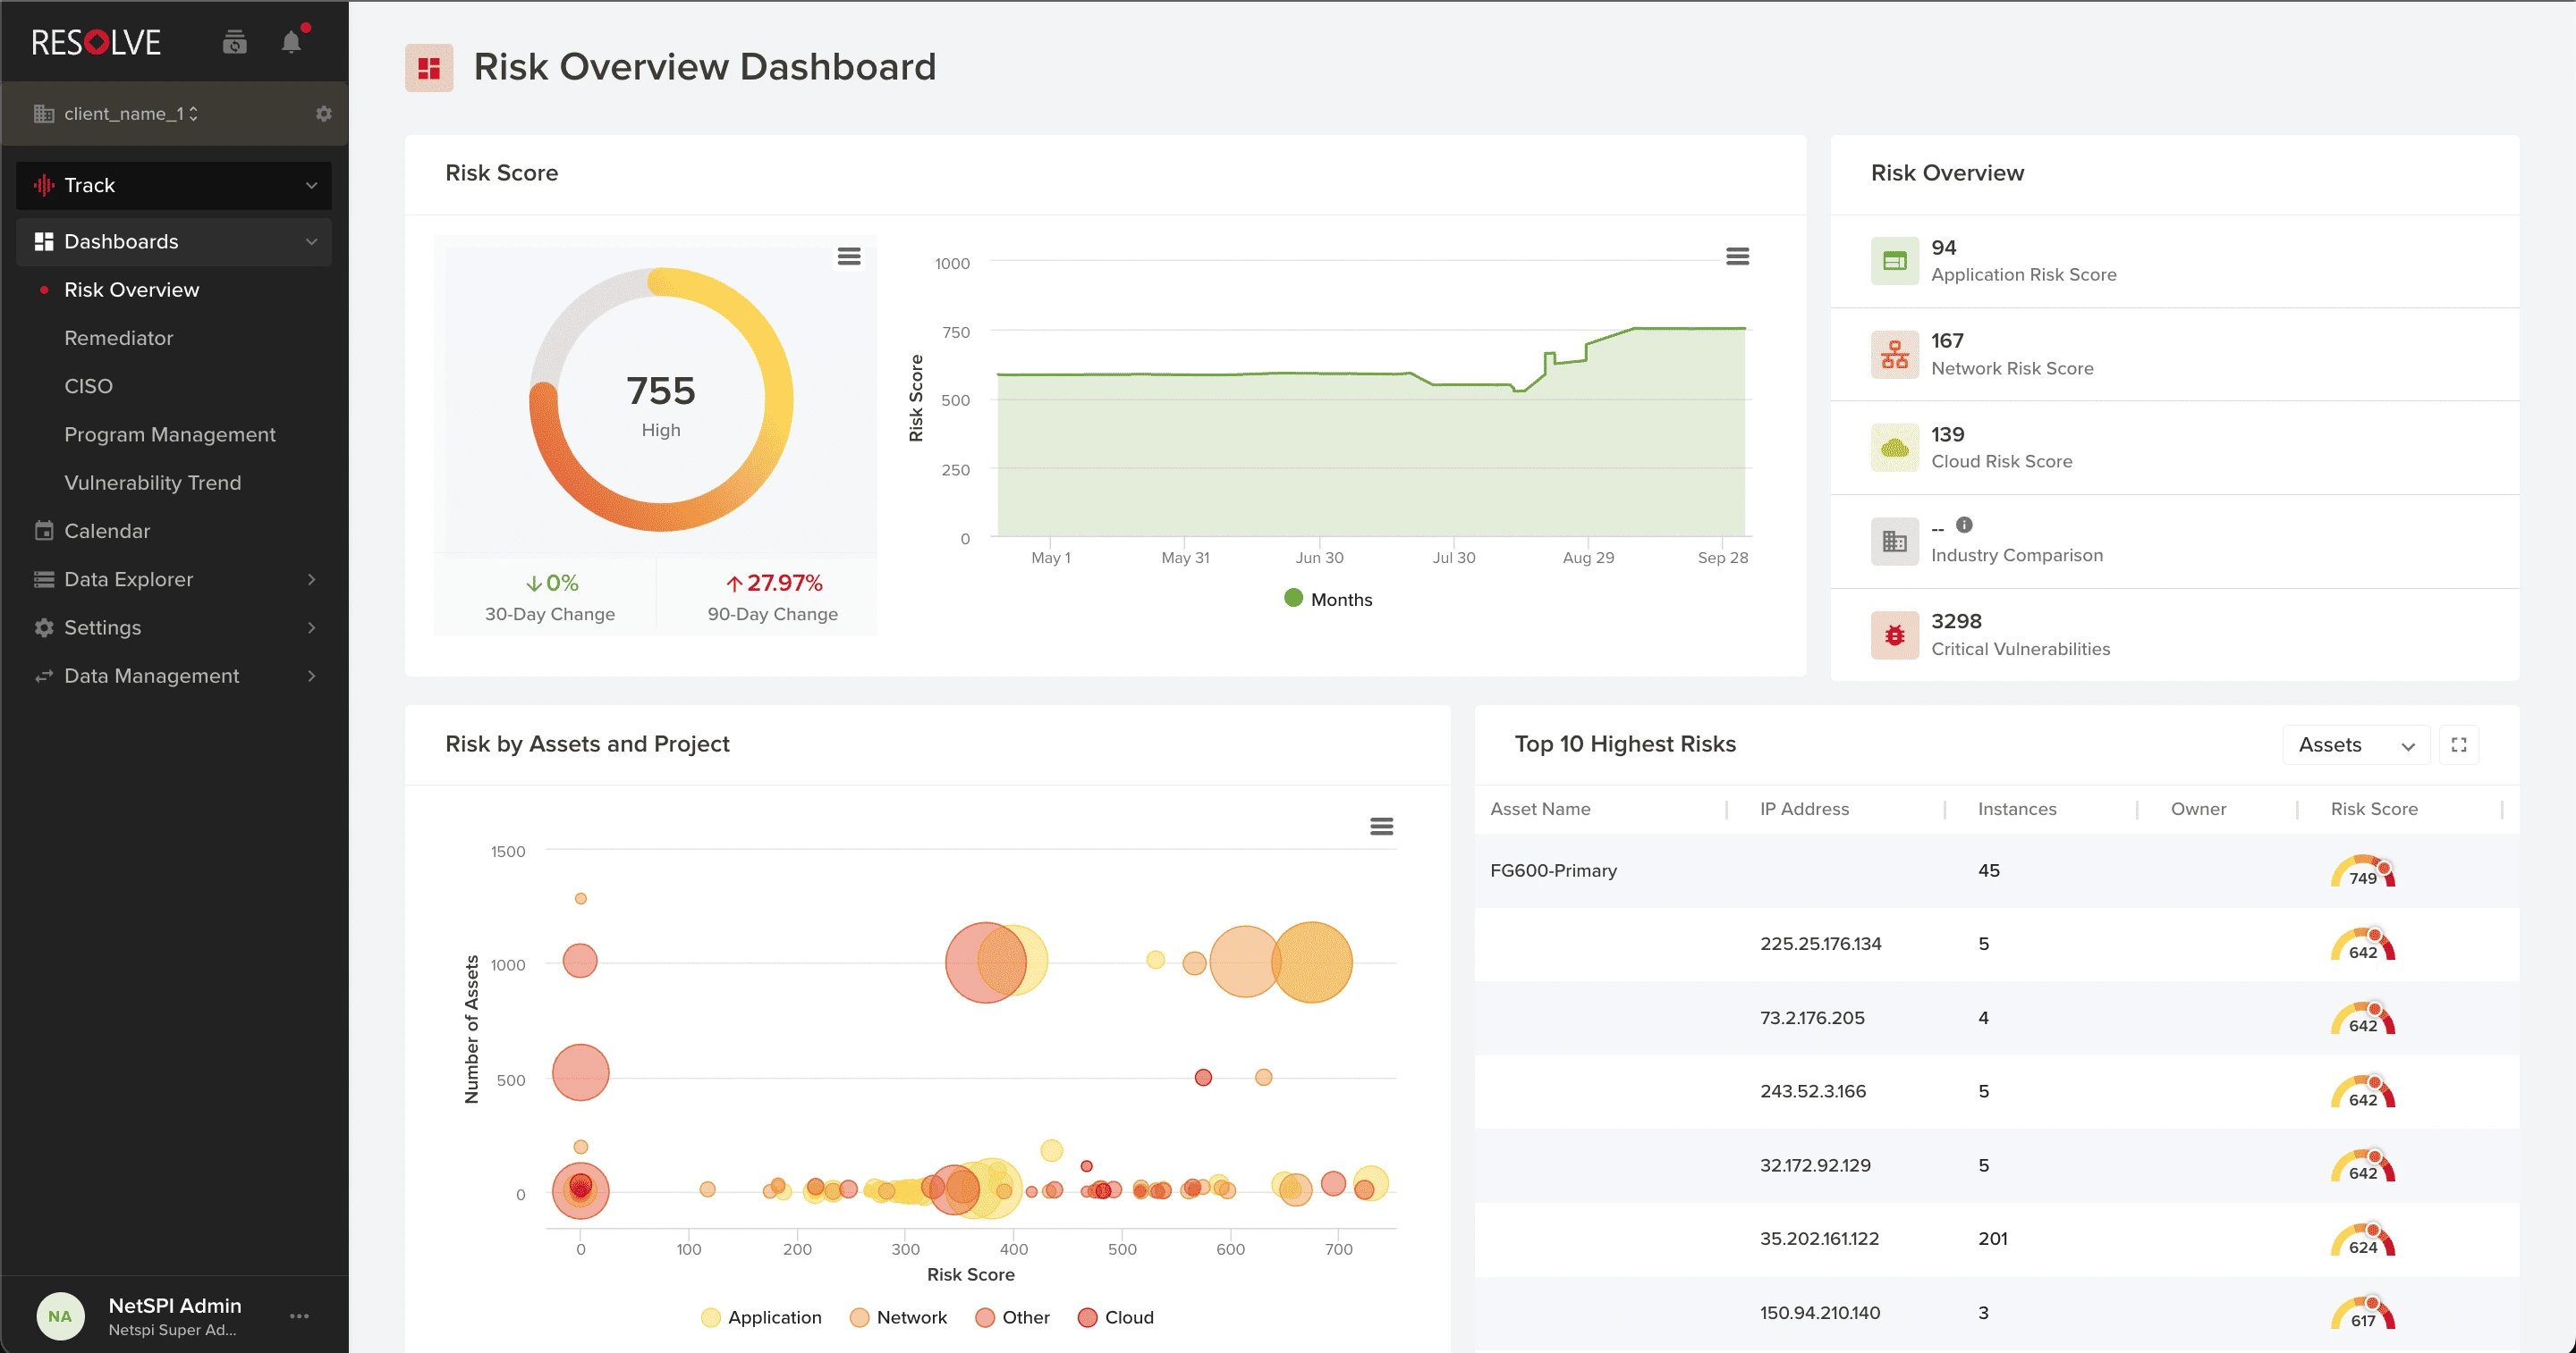Open the Program Management dashboard
The width and height of the screenshot is (2576, 1353).
[170, 434]
